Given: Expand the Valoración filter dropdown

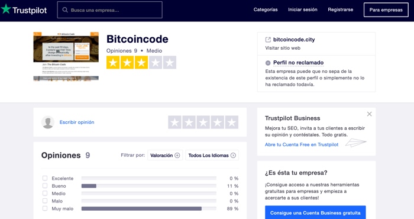Looking at the screenshot, I should point(165,155).
